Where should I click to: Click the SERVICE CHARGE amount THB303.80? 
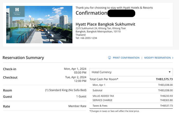(166, 100)
